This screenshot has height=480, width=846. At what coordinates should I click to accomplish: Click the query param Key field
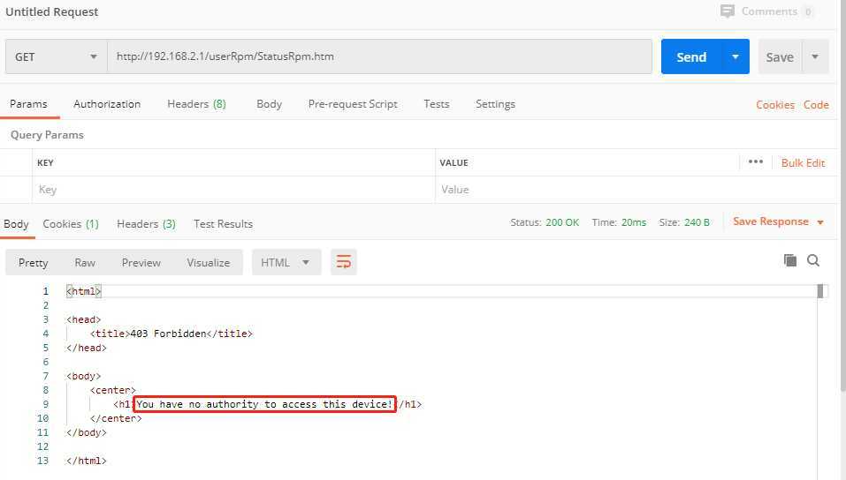233,190
